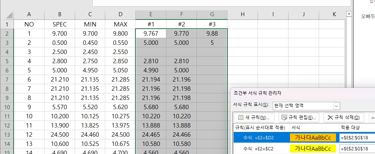Screen dimensions: 375x154
Task: Click cell F10 containing 5.680
Action: 181,107
